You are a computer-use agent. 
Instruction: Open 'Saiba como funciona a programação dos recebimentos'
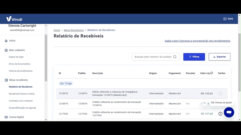point(197,41)
